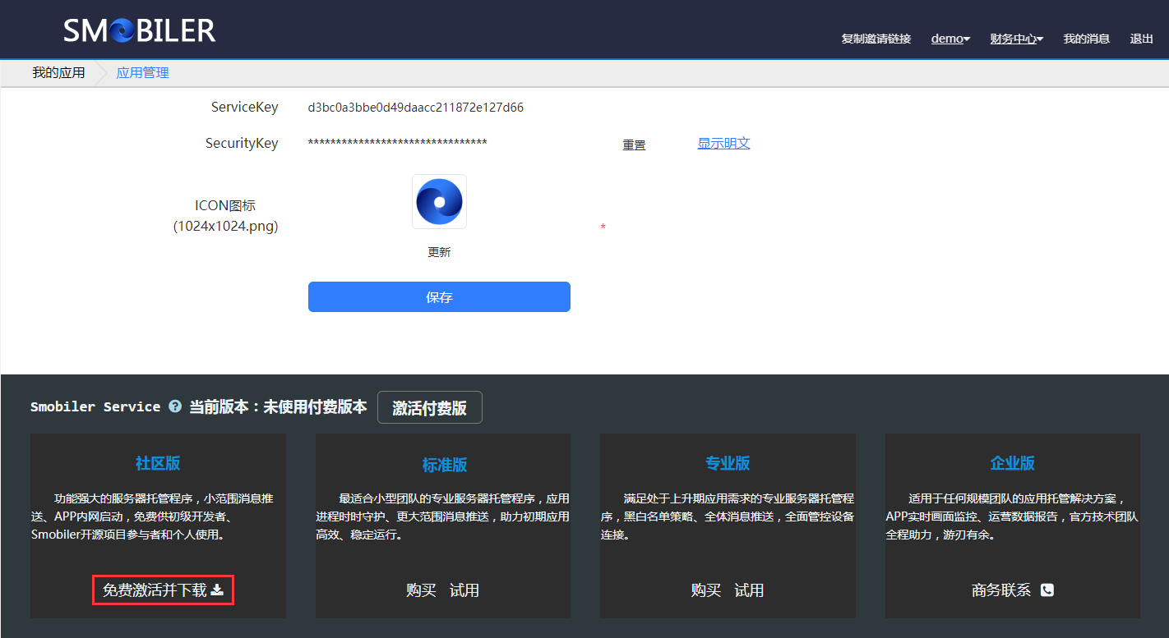
Task: Click 显示明文 link
Action: [x=723, y=143]
